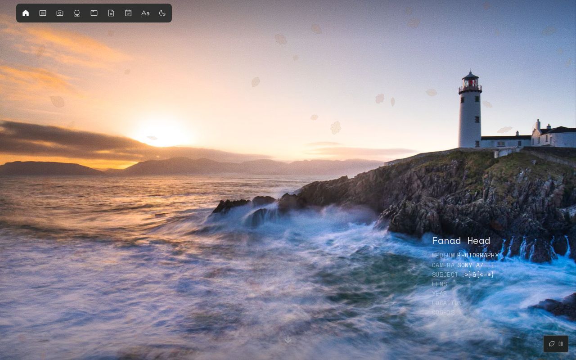
Task: Click the down arrow to scroll further
Action: click(x=288, y=339)
